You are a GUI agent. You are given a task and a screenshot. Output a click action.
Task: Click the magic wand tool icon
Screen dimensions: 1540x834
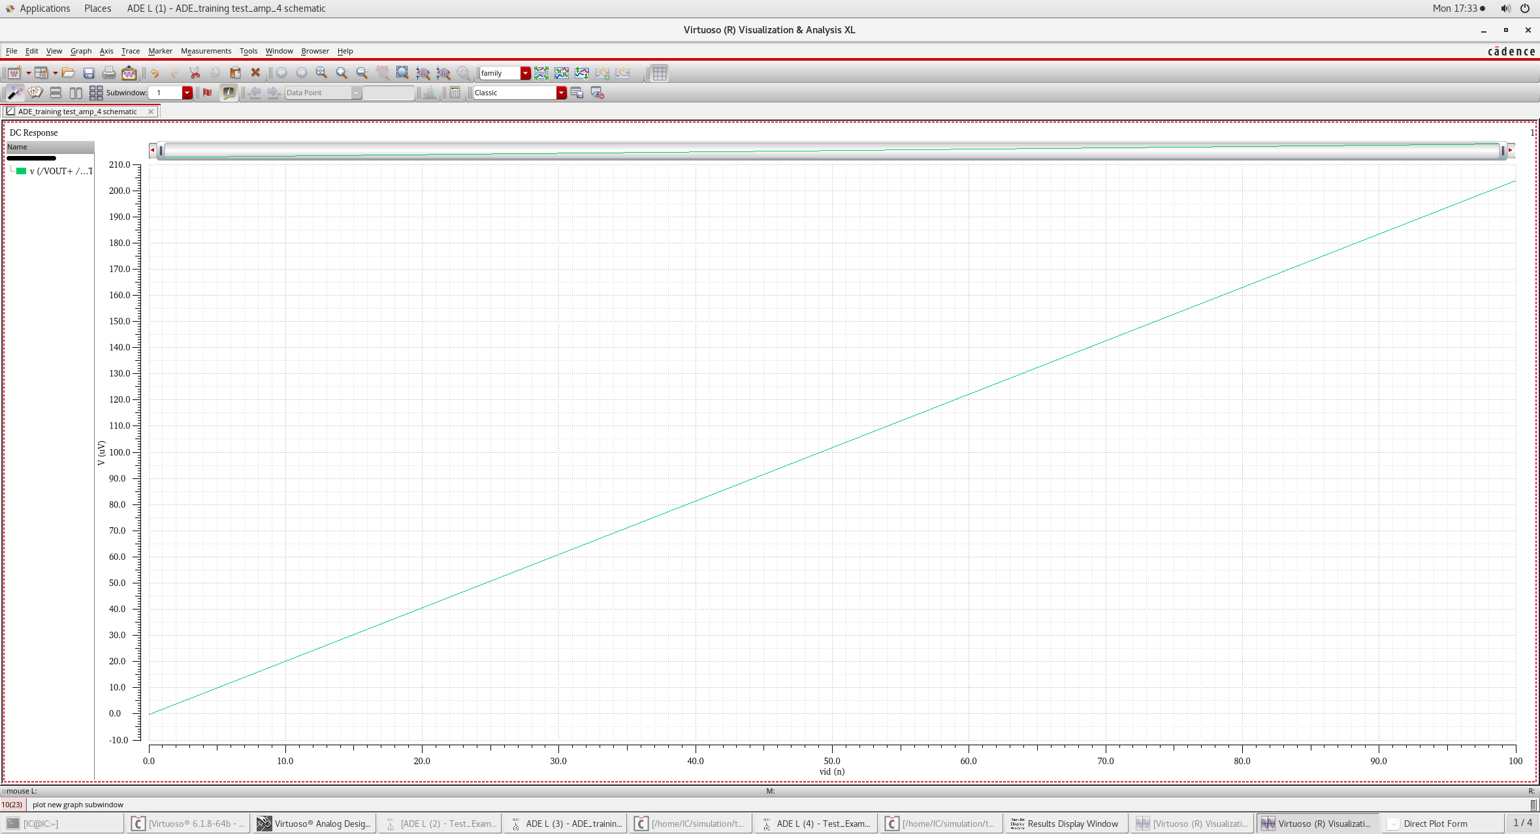coord(14,93)
